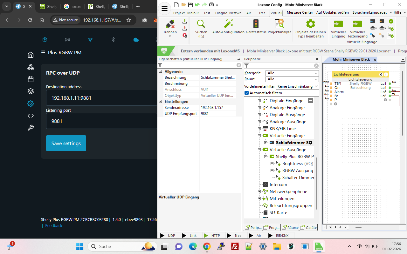The height and width of the screenshot is (254, 407).
Task: Run Projektanalyse from the ribbon
Action: [279, 24]
